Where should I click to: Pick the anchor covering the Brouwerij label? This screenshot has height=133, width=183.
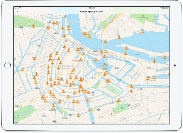[x=131, y=86]
